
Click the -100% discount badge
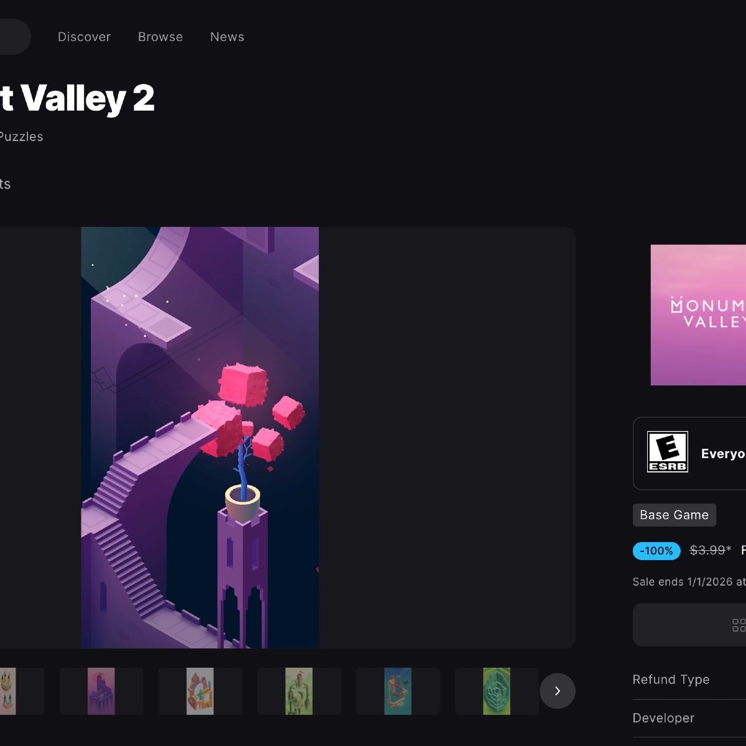click(656, 551)
